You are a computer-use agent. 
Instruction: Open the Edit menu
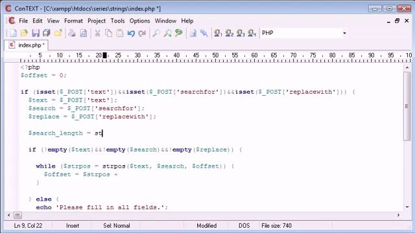pyautogui.click(x=38, y=21)
